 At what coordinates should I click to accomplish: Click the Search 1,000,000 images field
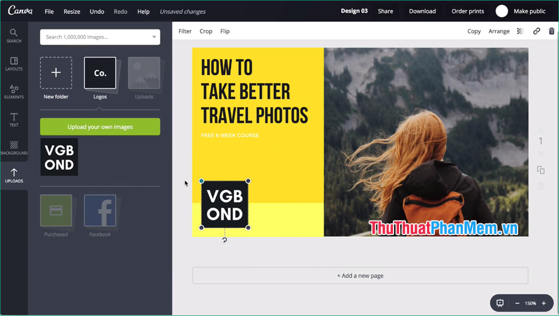[x=100, y=37]
